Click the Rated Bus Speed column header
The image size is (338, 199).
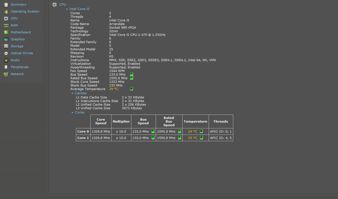coord(169,121)
